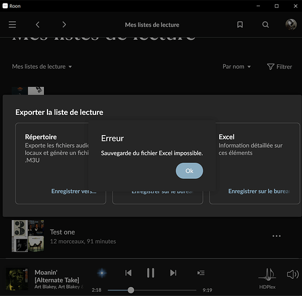Open the play queue icon
The height and width of the screenshot is (296, 302).
(201, 273)
